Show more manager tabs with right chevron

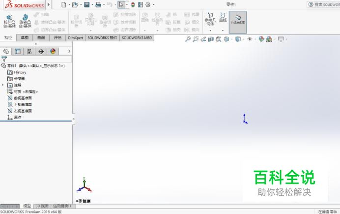[x=69, y=51]
